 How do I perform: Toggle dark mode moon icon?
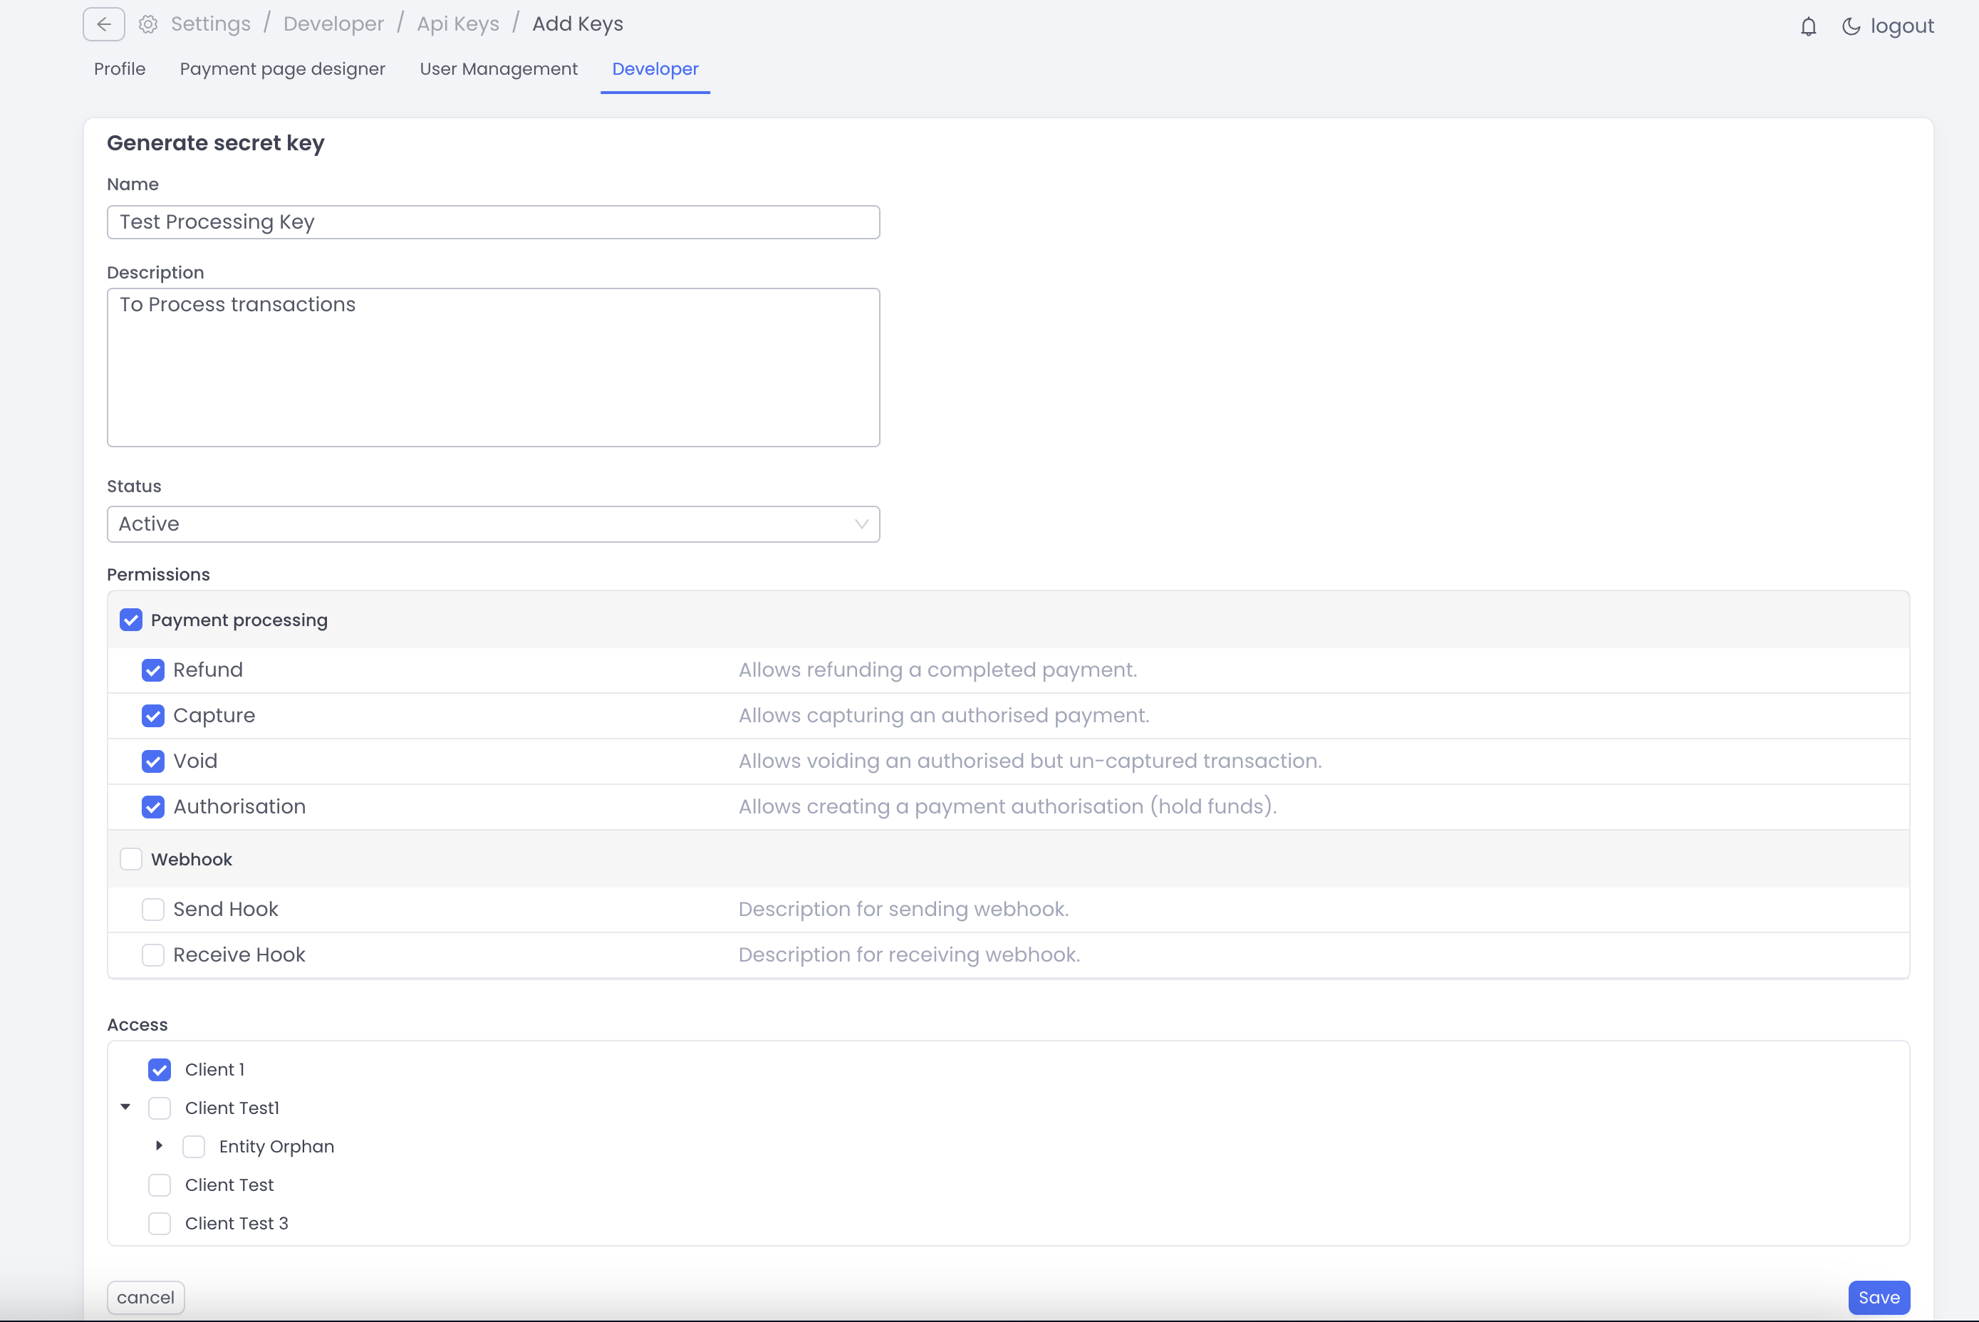[1851, 27]
